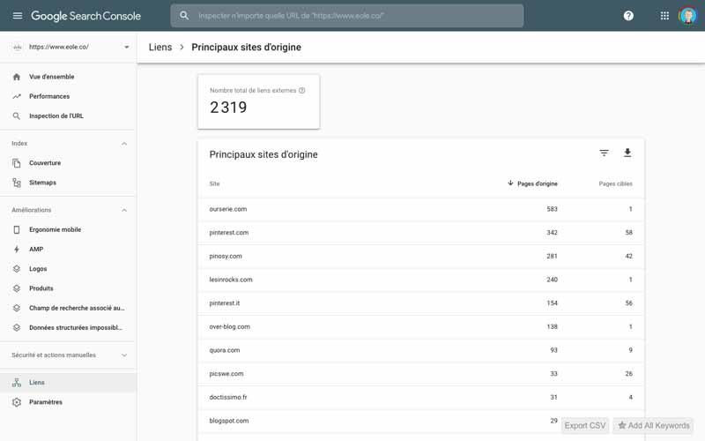The image size is (705, 441).
Task: Open the account profile avatar
Action: pyautogui.click(x=688, y=16)
